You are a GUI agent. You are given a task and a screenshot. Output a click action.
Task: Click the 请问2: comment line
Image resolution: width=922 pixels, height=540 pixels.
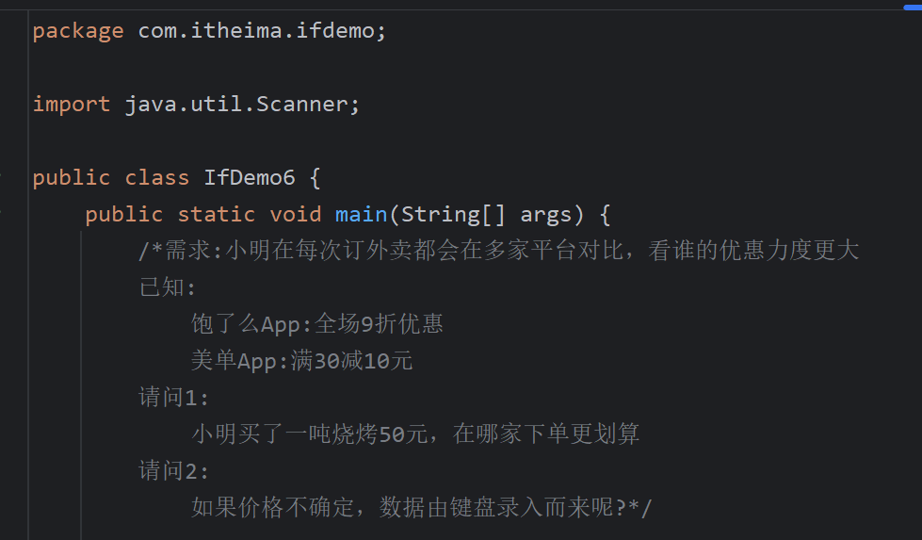click(x=173, y=470)
